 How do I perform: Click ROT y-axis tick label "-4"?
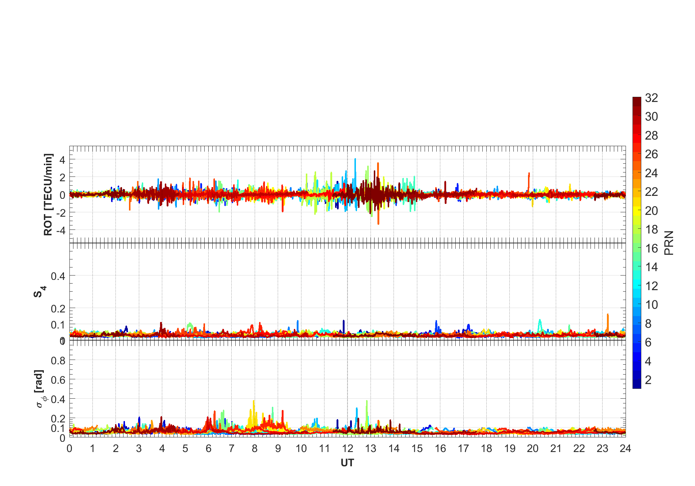pyautogui.click(x=61, y=231)
